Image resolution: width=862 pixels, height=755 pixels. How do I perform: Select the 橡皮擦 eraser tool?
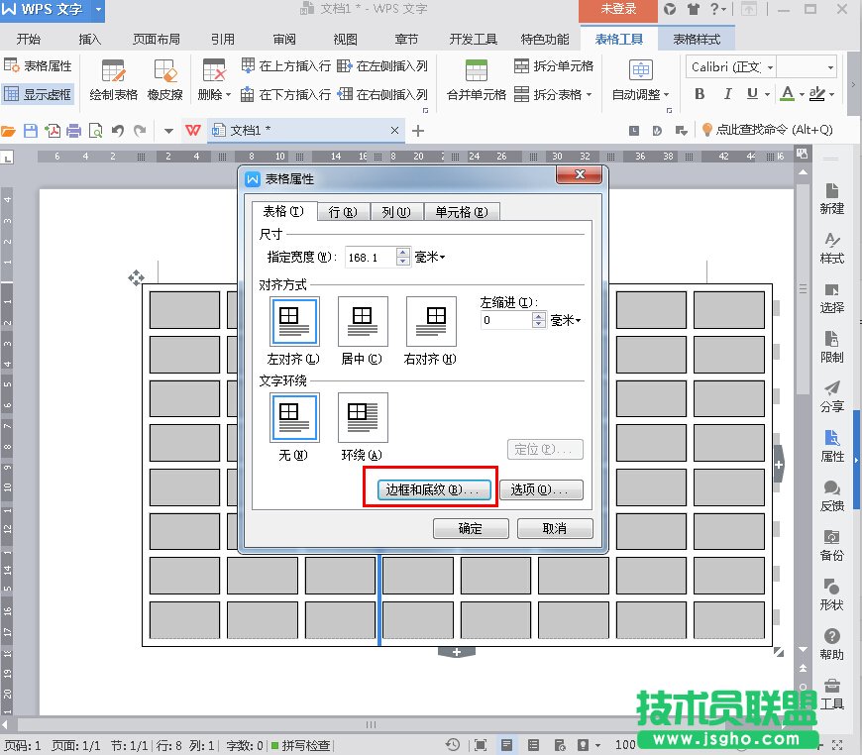click(163, 80)
